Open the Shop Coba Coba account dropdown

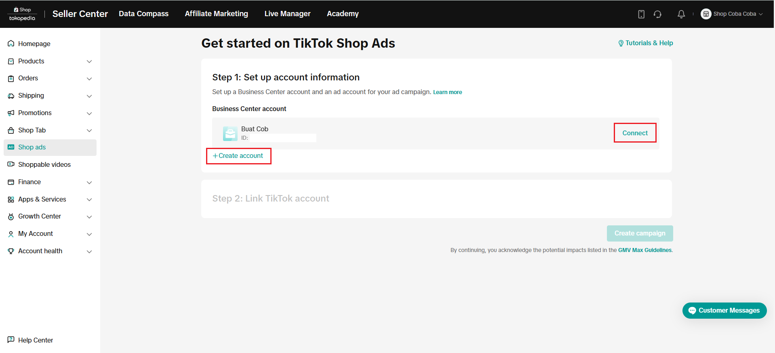click(x=732, y=14)
